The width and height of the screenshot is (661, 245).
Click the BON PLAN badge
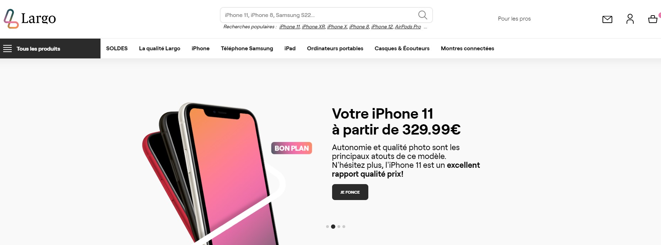pos(292,148)
